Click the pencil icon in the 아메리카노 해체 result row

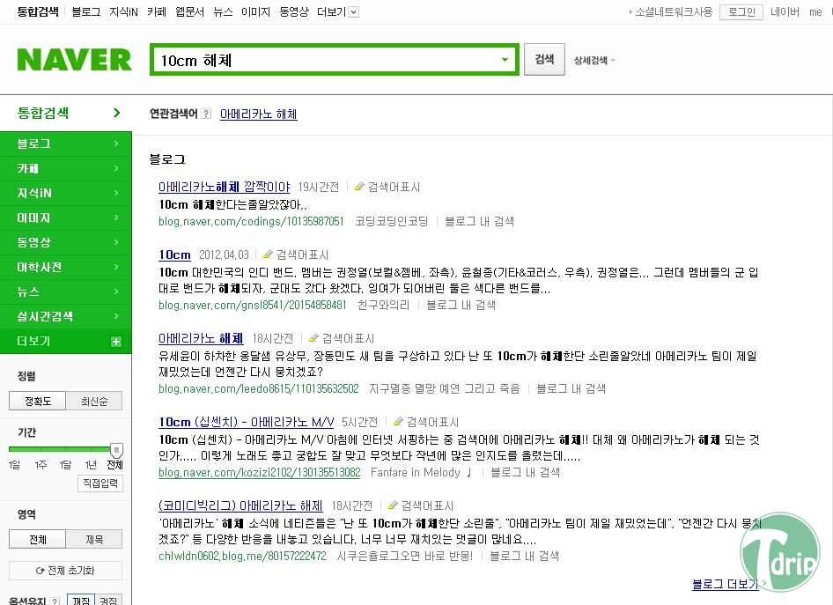point(314,338)
